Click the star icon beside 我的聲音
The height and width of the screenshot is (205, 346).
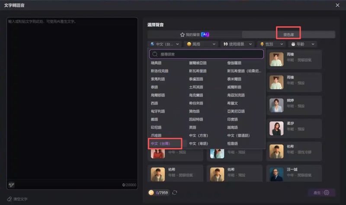coord(182,35)
